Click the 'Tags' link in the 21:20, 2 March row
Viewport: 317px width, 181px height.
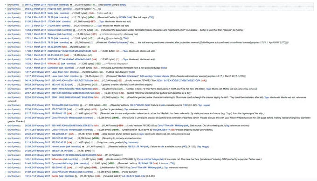tap(102, 21)
